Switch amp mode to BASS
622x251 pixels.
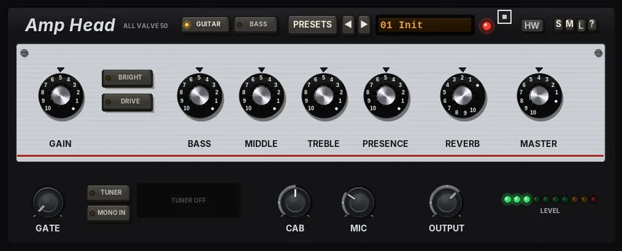point(255,25)
